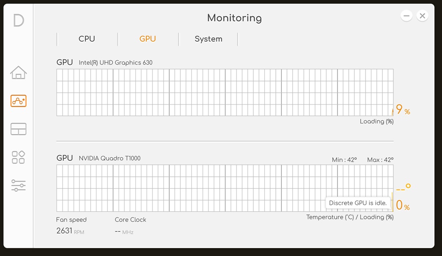The width and height of the screenshot is (442, 256).
Task: Click the Discrete GPU is idle tooltip
Action: [x=358, y=203]
